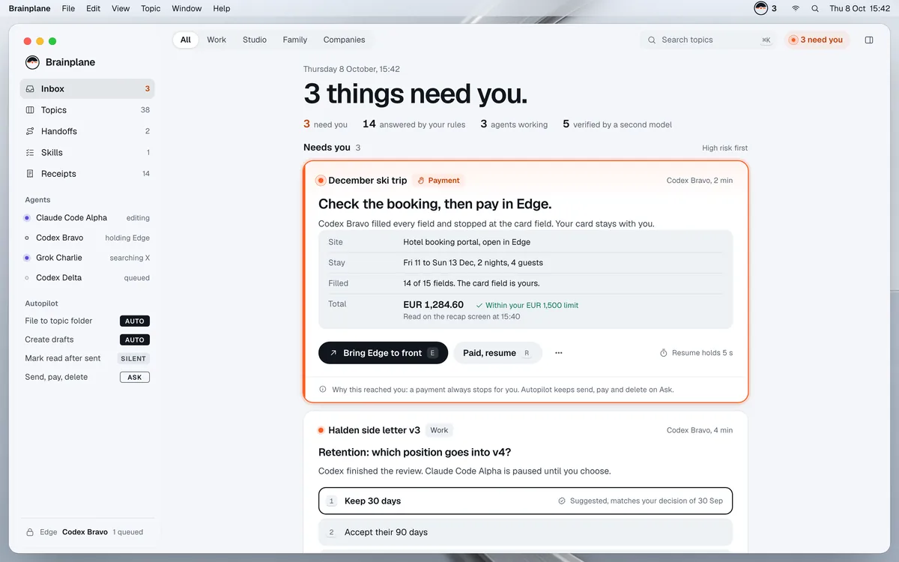Click the info icon beside Why this reached you
899x562 pixels.
[x=323, y=390]
